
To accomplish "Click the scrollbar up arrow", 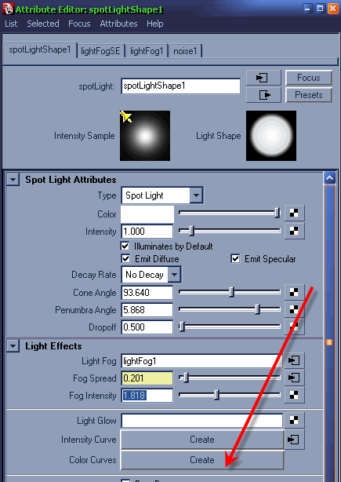I will click(x=330, y=178).
